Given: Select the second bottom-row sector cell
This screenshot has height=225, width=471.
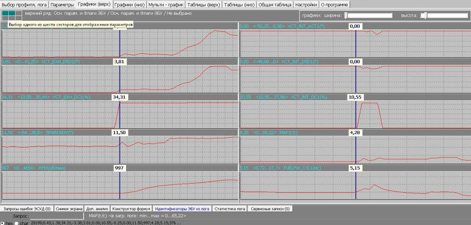Looking at the screenshot, I should 11,18.
